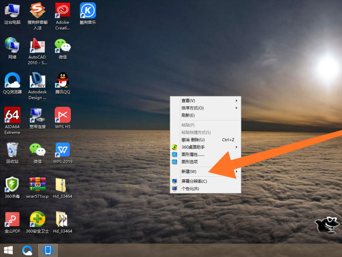Choose 屏幕分辨率(C) menu entry
342x257 pixels.
(205, 181)
